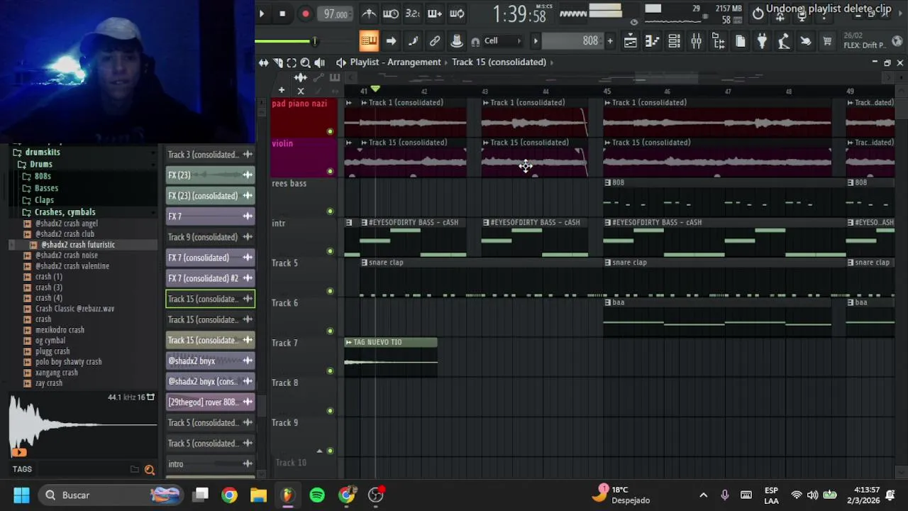The width and height of the screenshot is (908, 511).
Task: Click the 97.000 tempo field
Action: [x=336, y=14]
